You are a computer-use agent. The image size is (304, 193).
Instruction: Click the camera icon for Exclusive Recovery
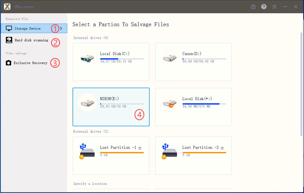9,63
